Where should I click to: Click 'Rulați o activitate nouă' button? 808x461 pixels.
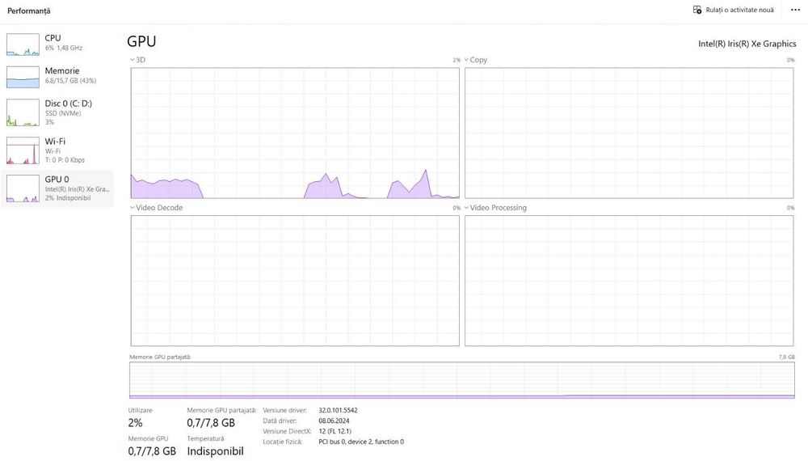click(734, 10)
